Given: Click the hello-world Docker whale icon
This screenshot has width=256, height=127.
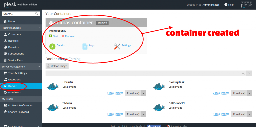Looking at the screenshot, I should pyautogui.click(x=159, y=107).
